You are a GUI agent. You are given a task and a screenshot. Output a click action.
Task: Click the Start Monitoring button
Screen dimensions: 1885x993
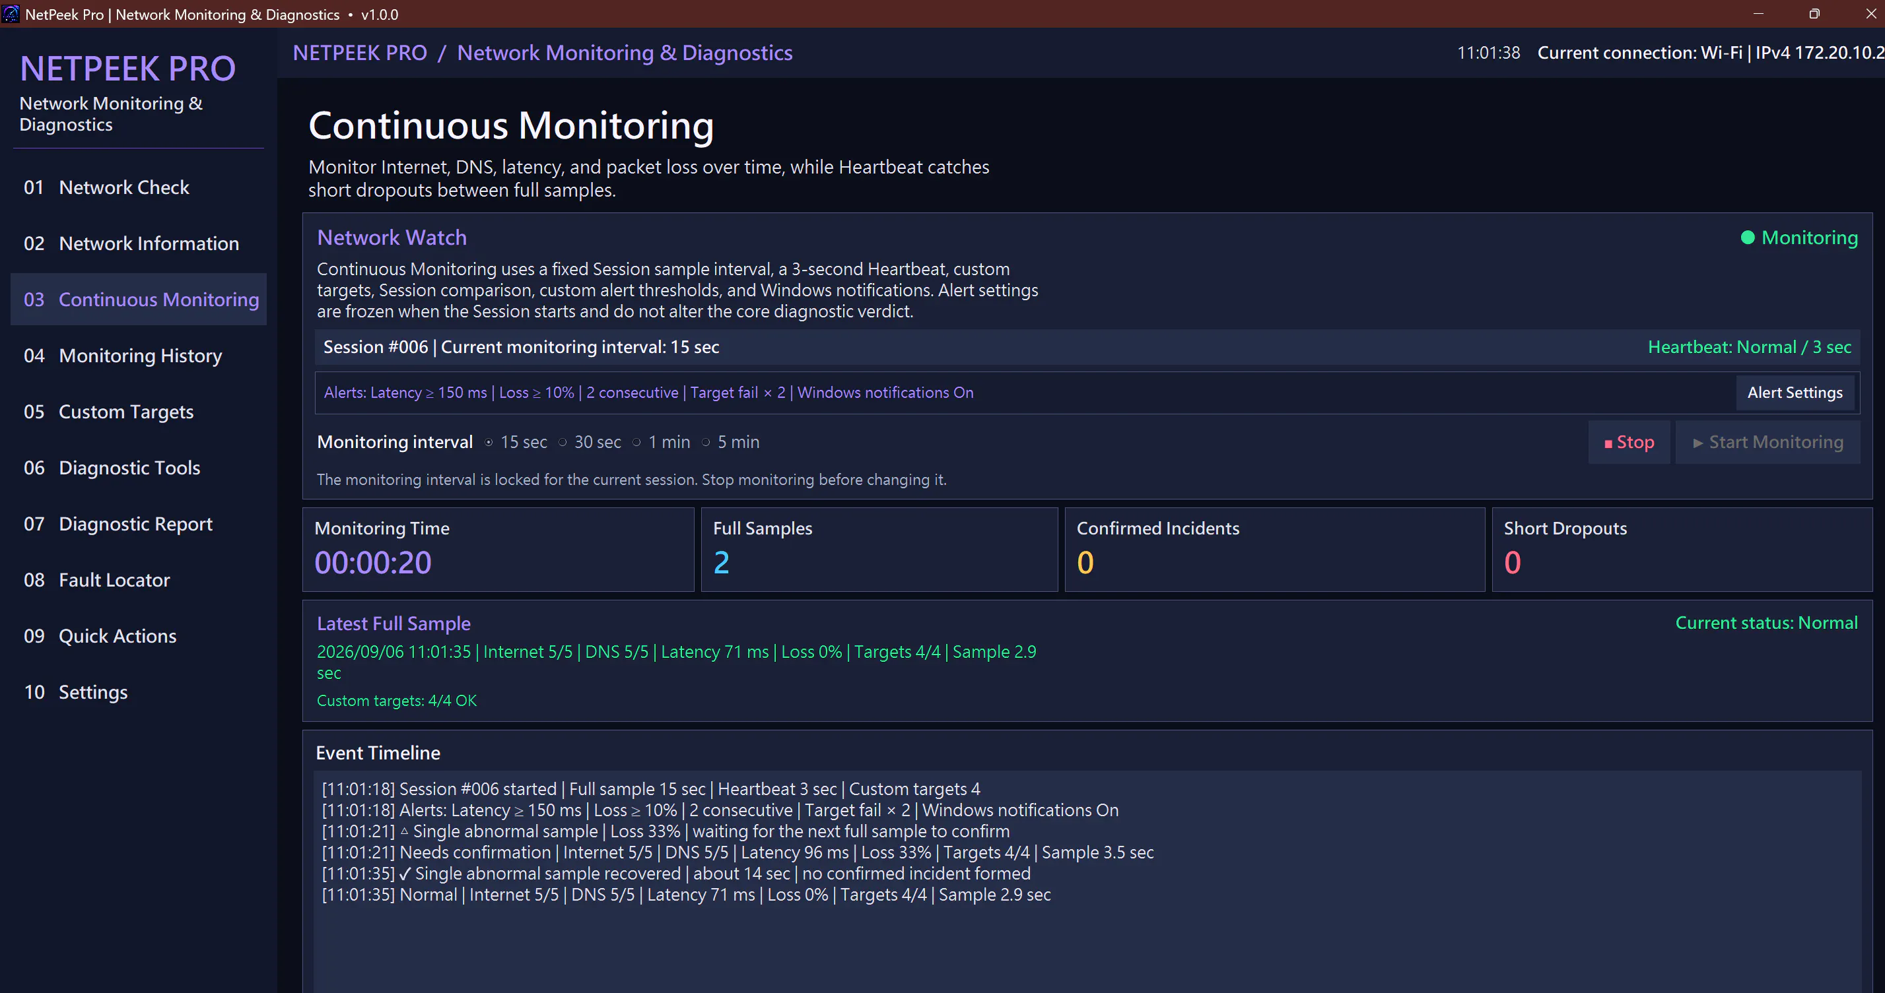tap(1768, 441)
